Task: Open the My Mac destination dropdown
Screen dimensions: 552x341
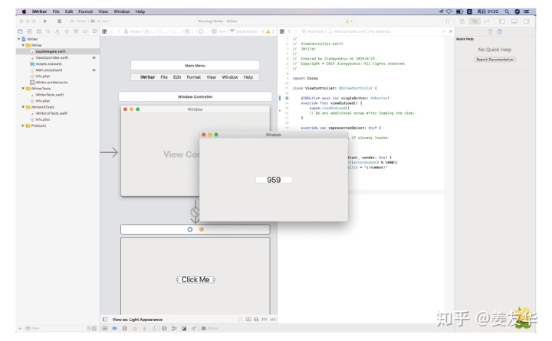Action: coord(100,21)
